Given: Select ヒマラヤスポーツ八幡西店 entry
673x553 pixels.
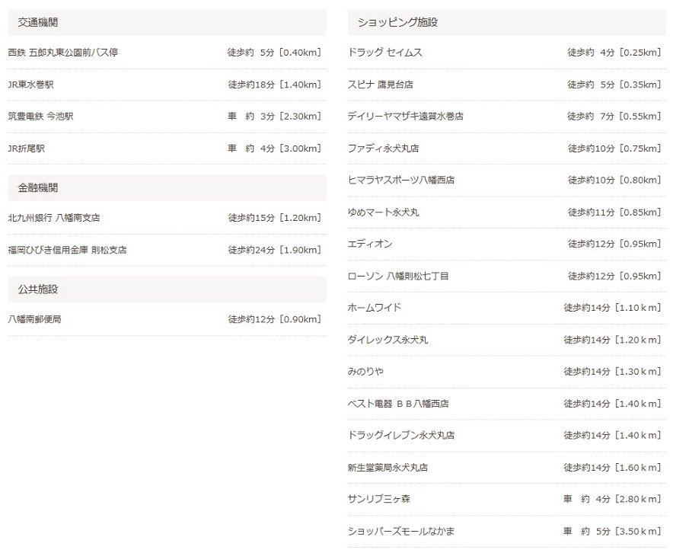Looking at the screenshot, I should [401, 181].
